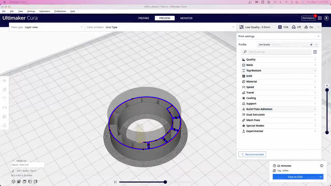331x186 pixels.
Task: Select the Scale tool
Action: [4, 89]
